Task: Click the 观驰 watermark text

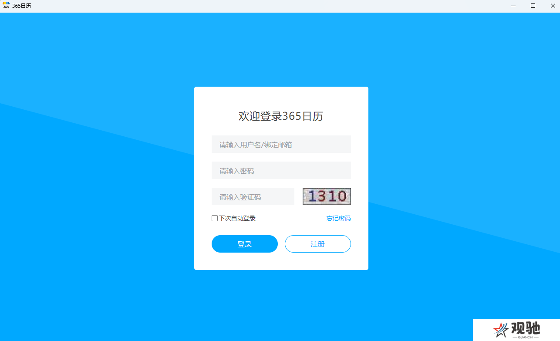Action: pos(525,328)
